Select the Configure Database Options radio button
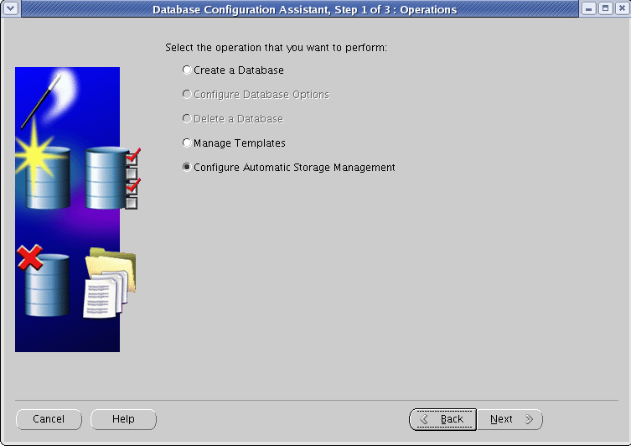This screenshot has height=446, width=631. tap(187, 95)
